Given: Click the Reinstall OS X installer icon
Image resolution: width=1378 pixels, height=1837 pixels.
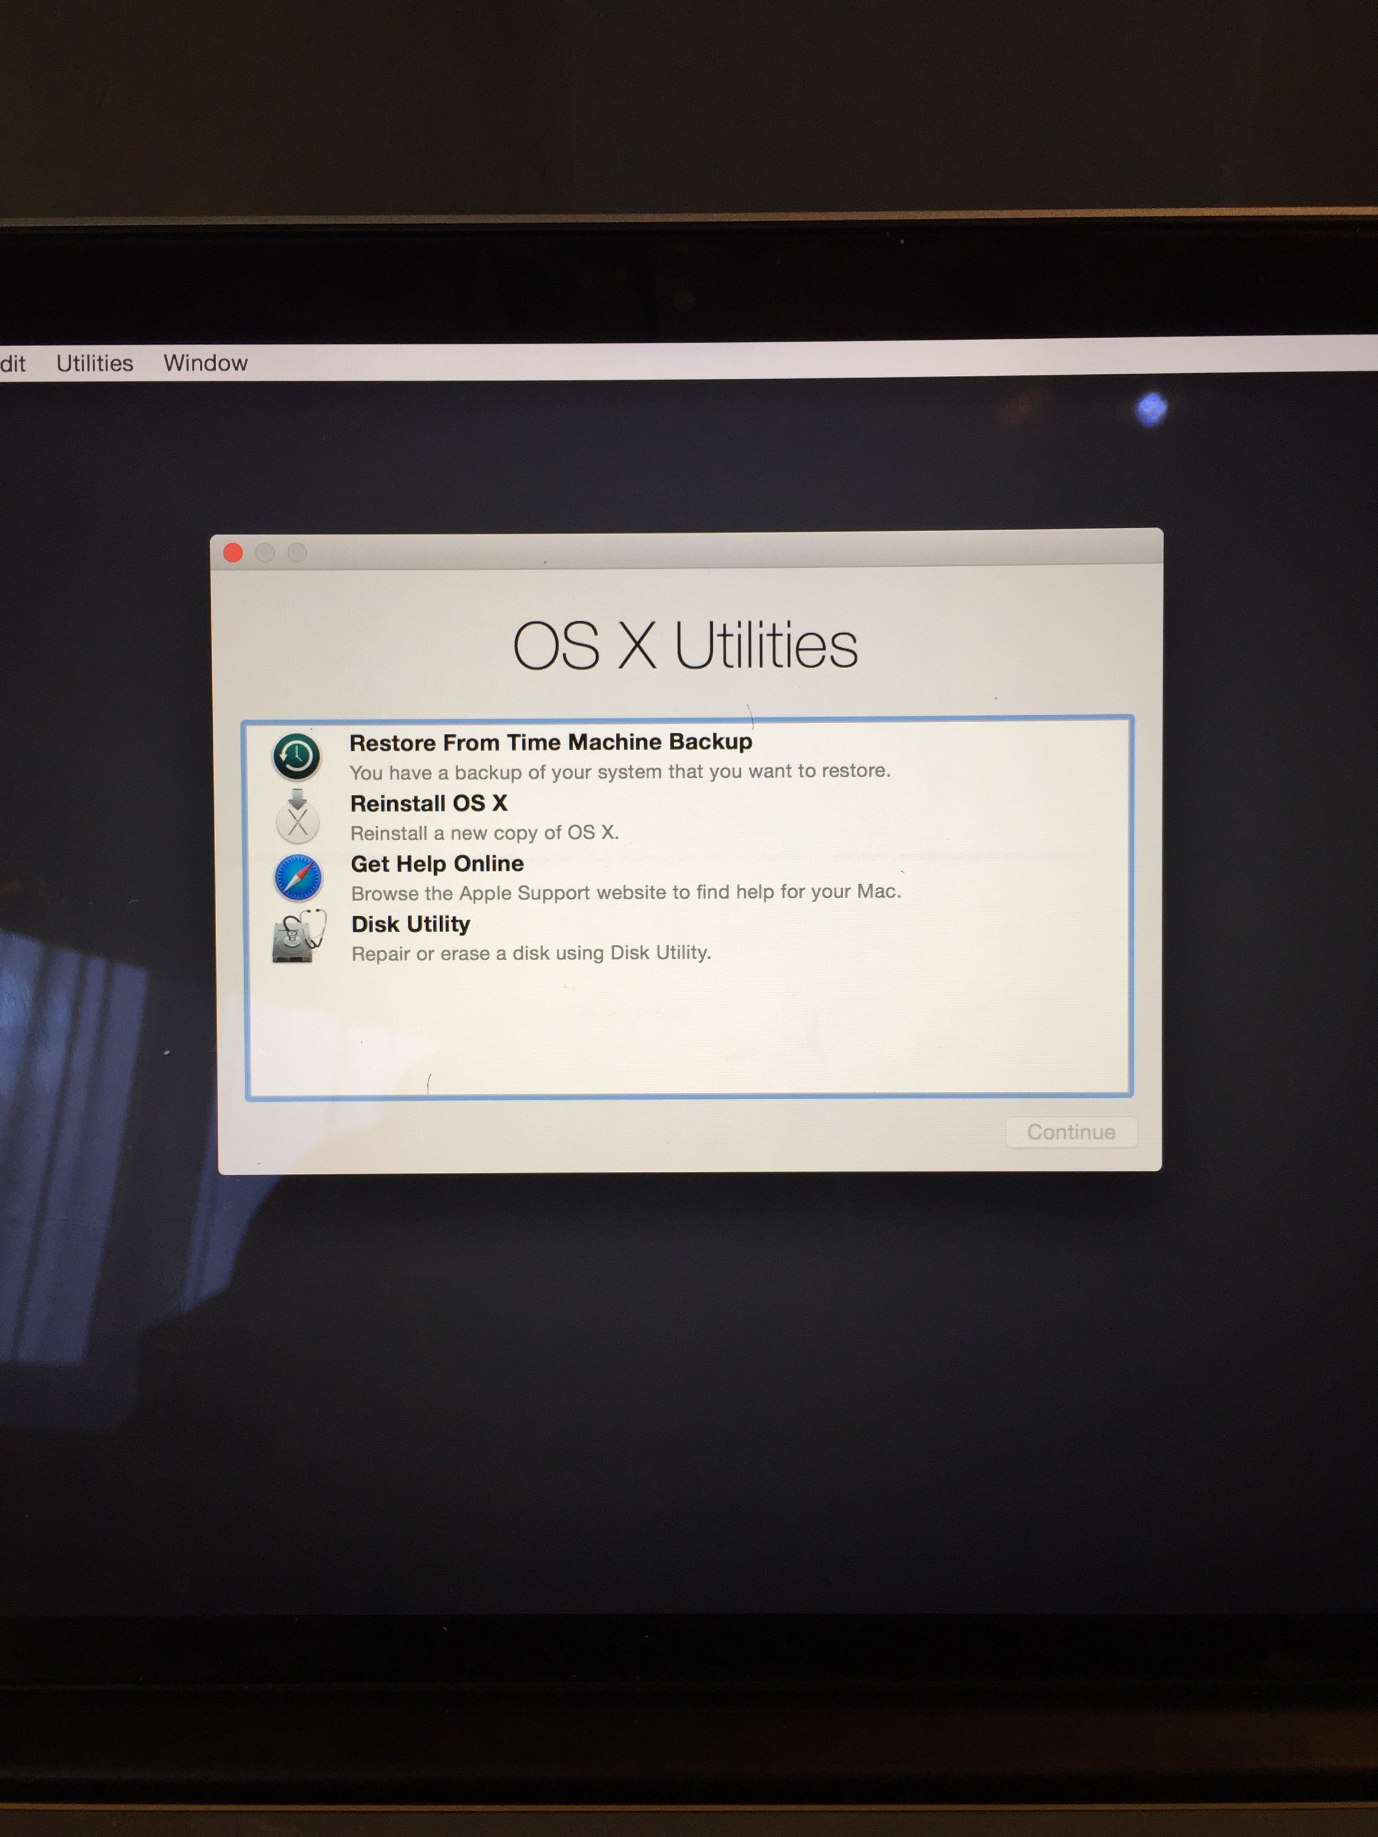Looking at the screenshot, I should click(297, 817).
